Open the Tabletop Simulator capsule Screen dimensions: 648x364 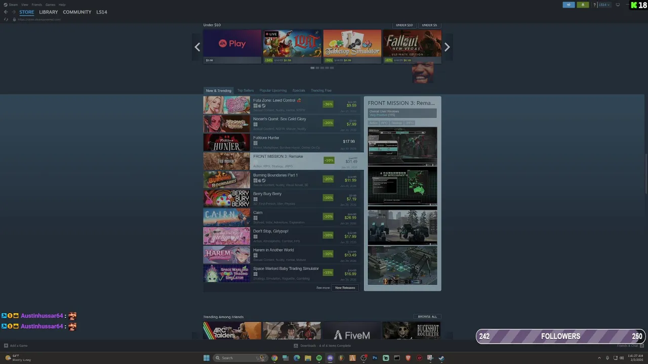pos(352,46)
